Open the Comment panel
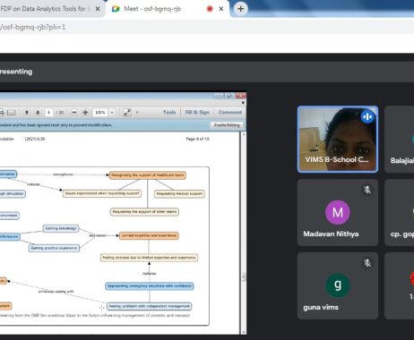 (x=230, y=113)
